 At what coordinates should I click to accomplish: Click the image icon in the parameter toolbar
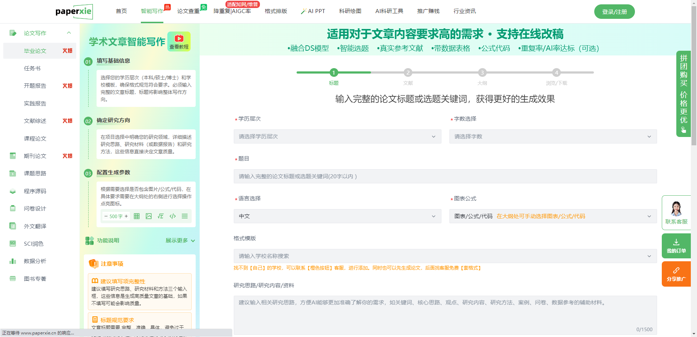point(148,216)
